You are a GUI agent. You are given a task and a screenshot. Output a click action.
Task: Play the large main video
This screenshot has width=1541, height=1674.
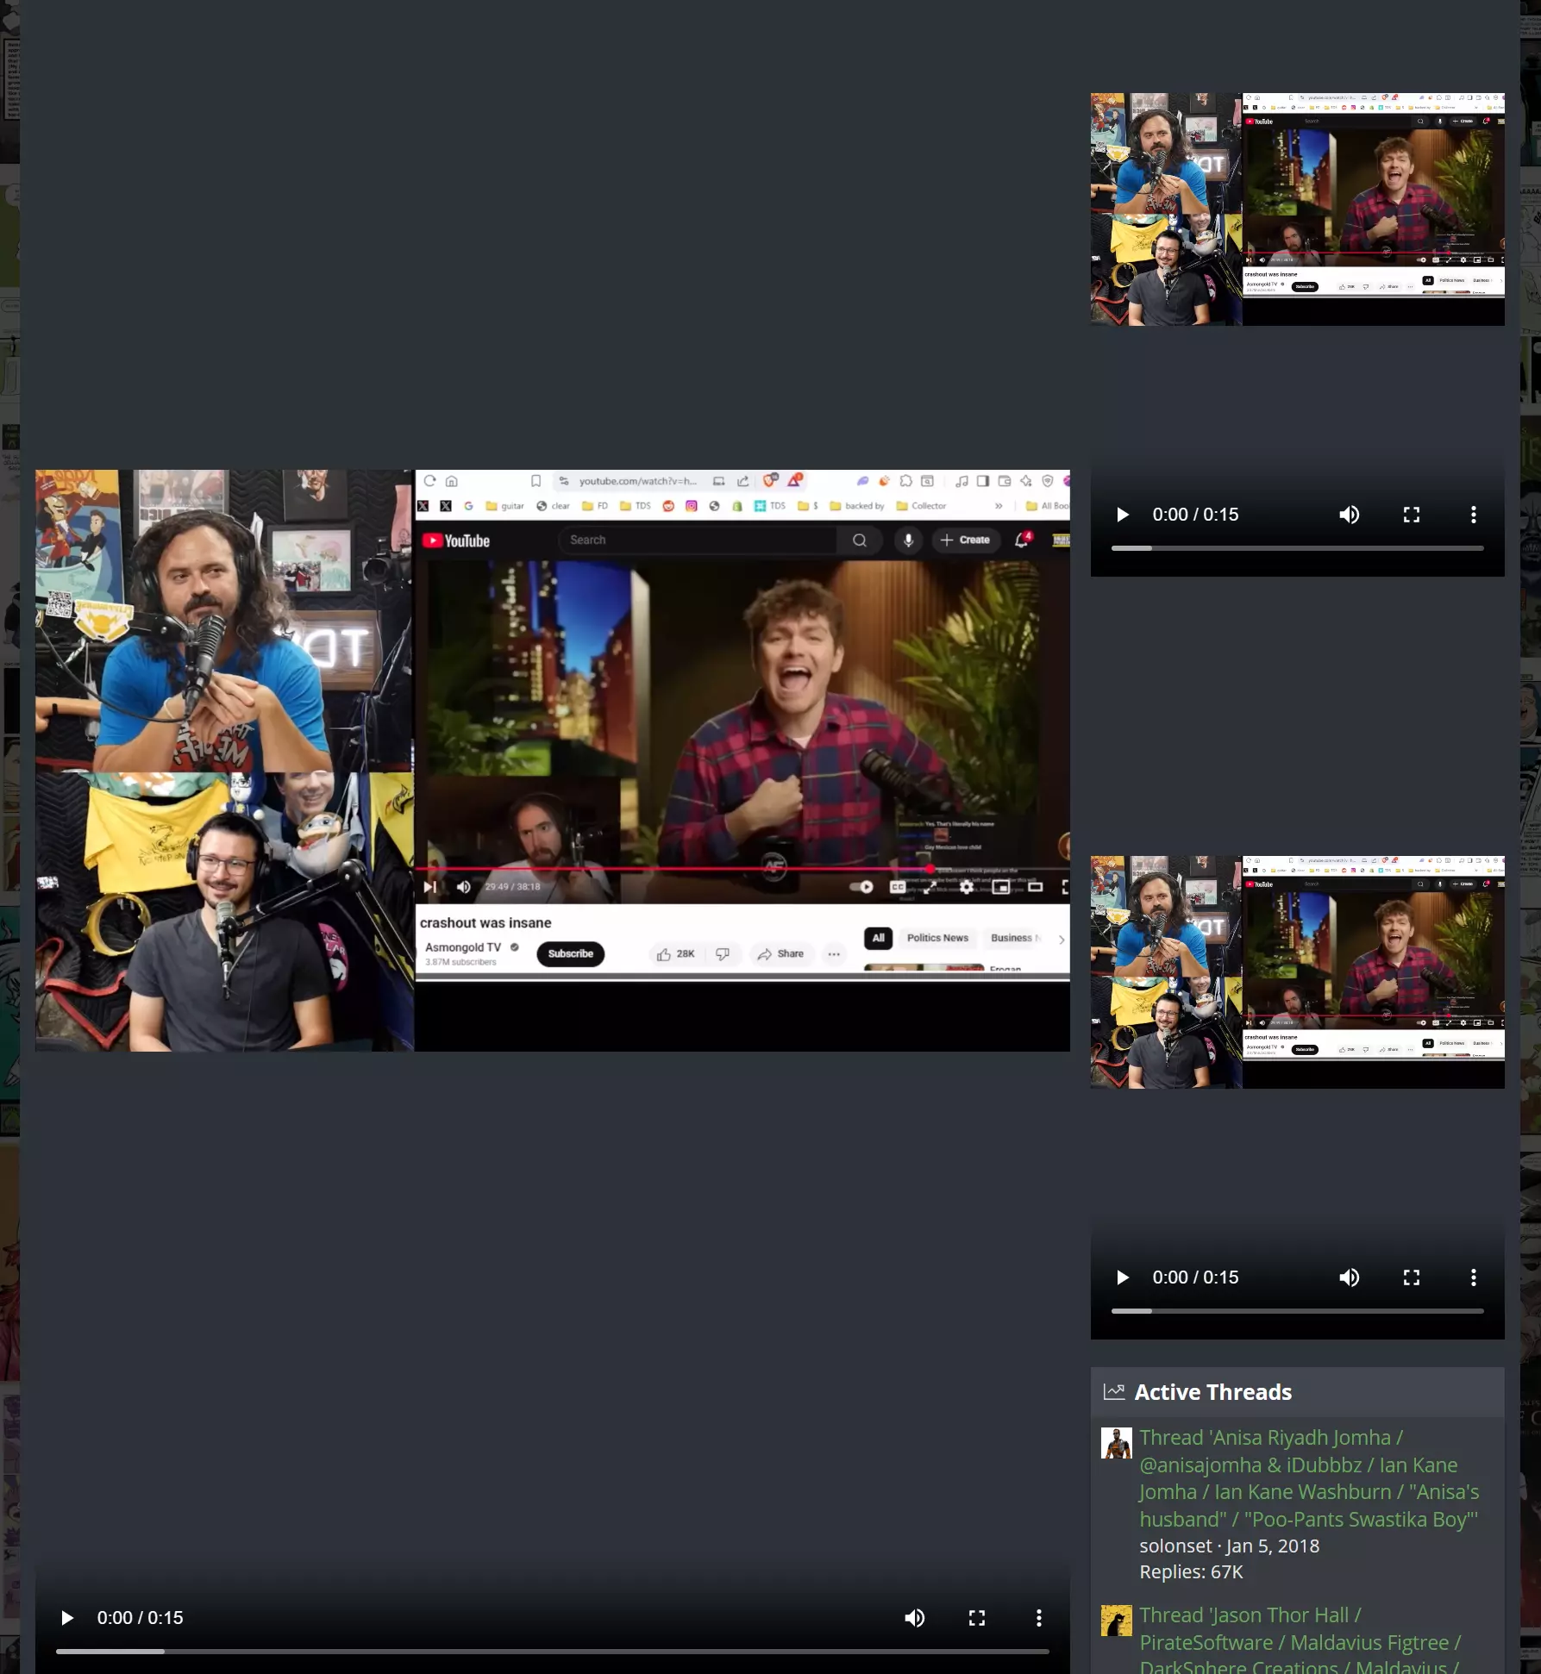(67, 1618)
